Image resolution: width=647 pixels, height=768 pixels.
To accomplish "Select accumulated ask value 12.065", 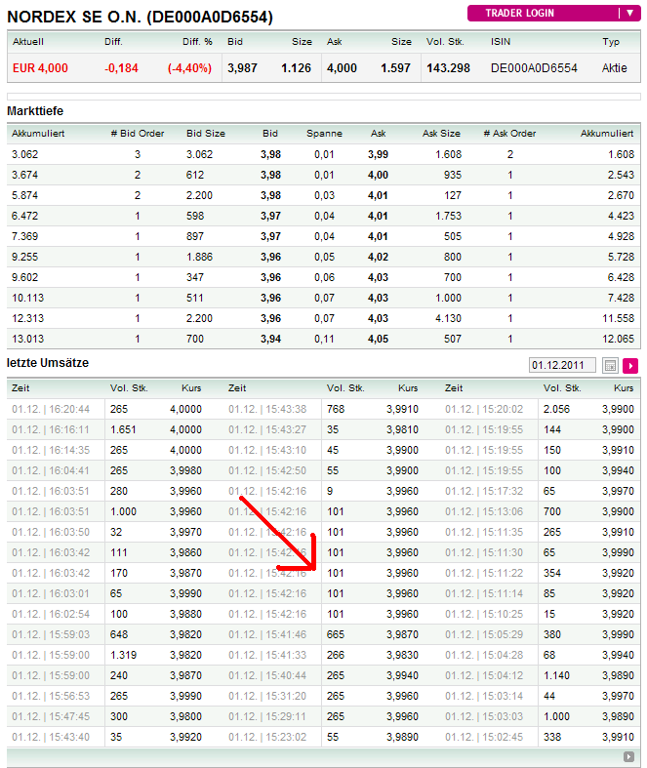I will pyautogui.click(x=618, y=339).
